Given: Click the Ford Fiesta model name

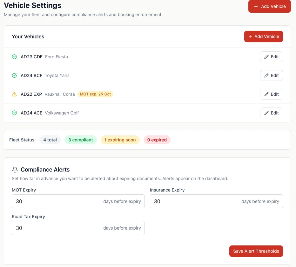Looking at the screenshot, I should [57, 57].
